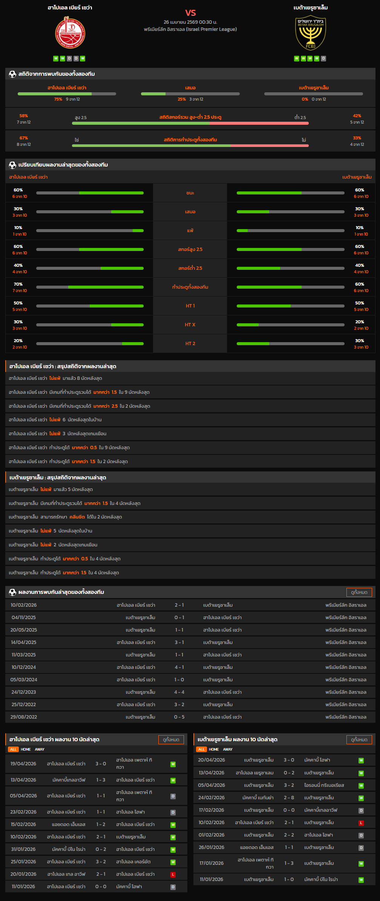Image resolution: width=380 pixels, height=901 pixels.
Task: Select ALL tab in Hapoel Be'er Sheva last 10 results
Action: (x=13, y=750)
